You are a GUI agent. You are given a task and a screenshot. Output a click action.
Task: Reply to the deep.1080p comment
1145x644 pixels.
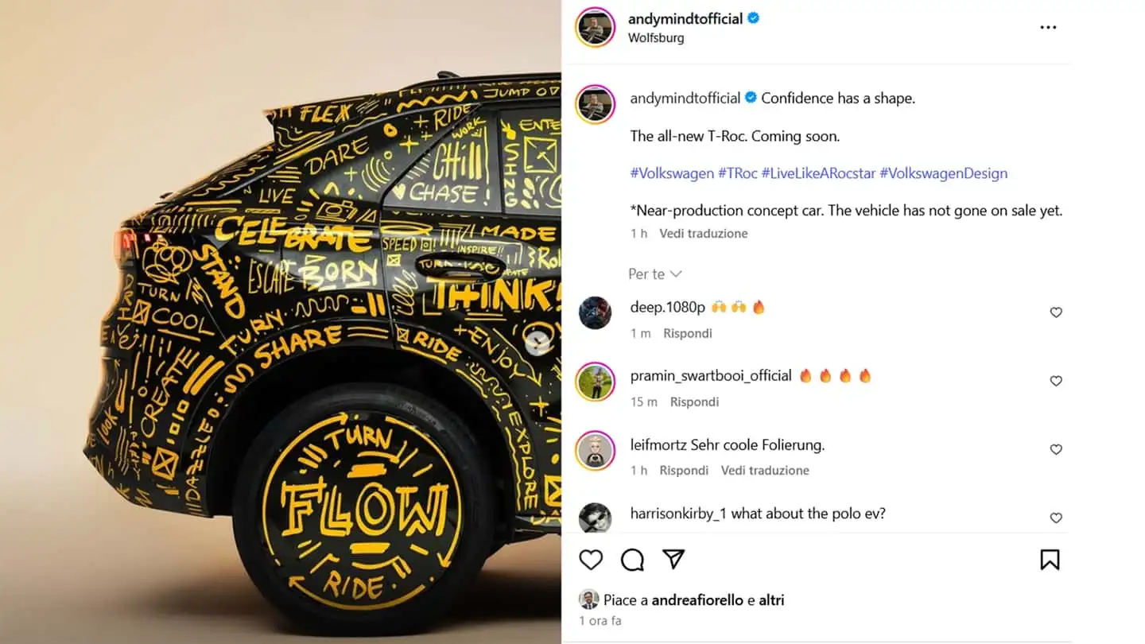688,334
